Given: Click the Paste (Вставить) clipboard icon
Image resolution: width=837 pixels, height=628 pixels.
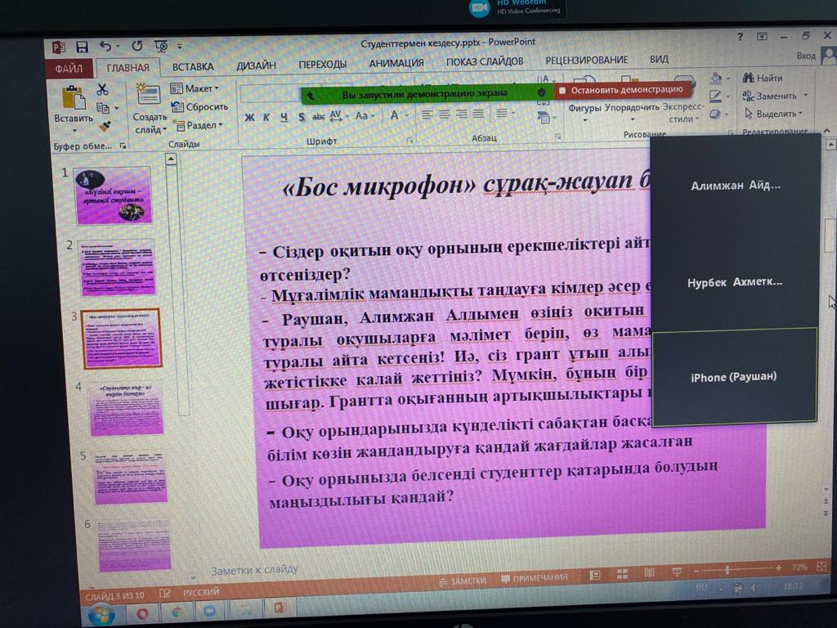Looking at the screenshot, I should coord(74,98).
